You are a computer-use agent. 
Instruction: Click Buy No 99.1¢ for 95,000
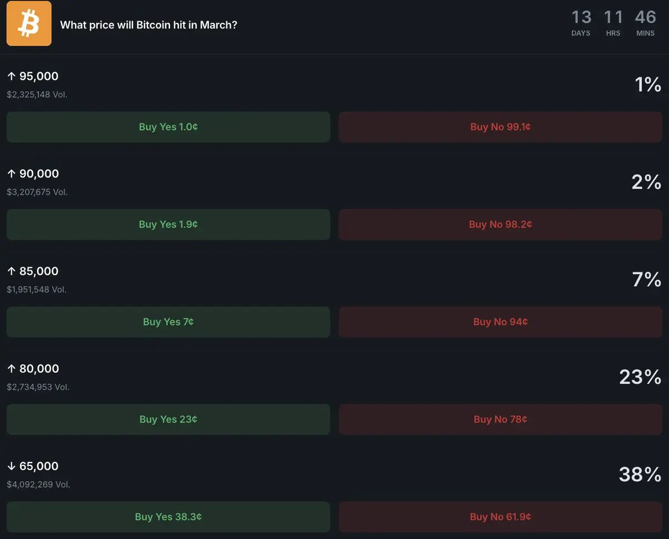(x=500, y=127)
